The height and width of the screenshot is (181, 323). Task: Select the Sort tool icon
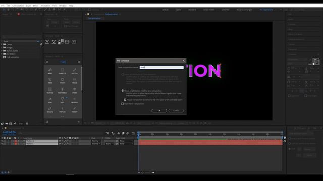62,100
